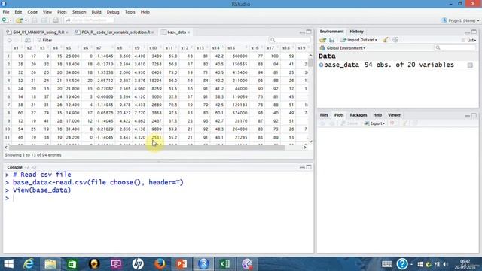
Task: Switch to the PCA_R_code_for_variable_selection.R tab
Action: point(115,32)
